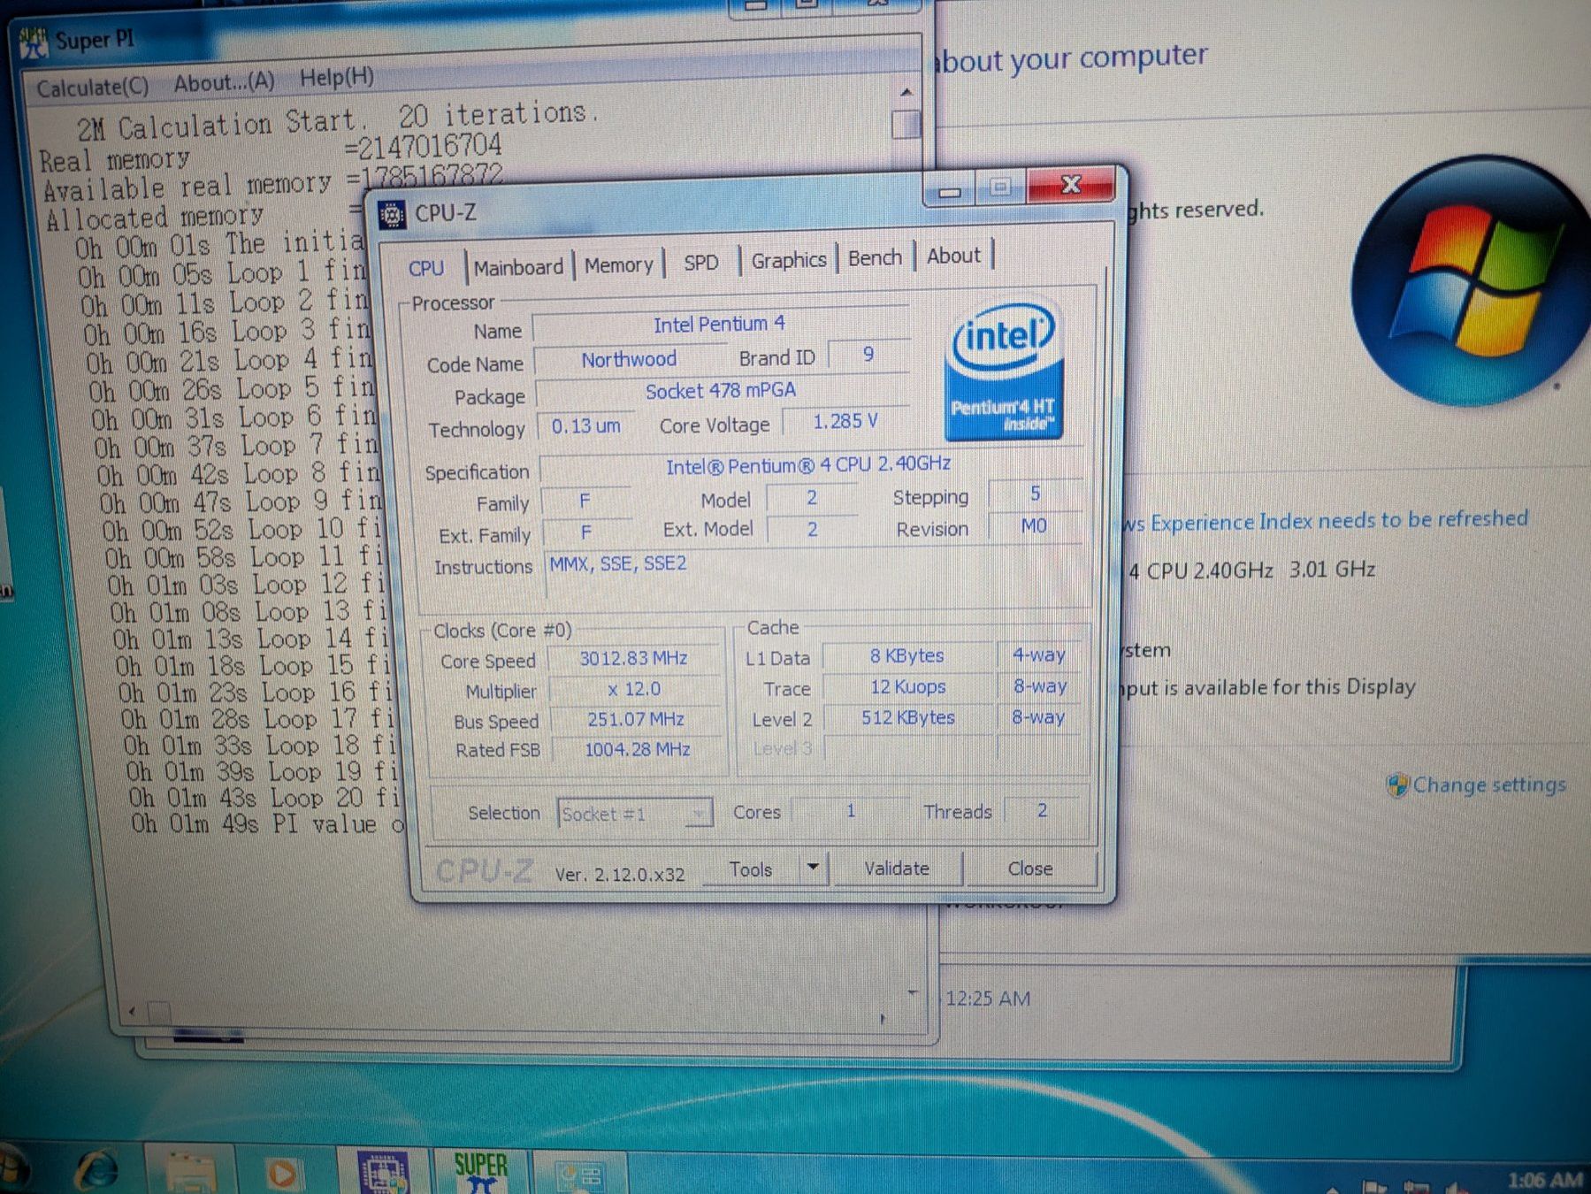Screen dimensions: 1591x1194
Task: Click the Super PI title bar icon
Action: [34, 42]
